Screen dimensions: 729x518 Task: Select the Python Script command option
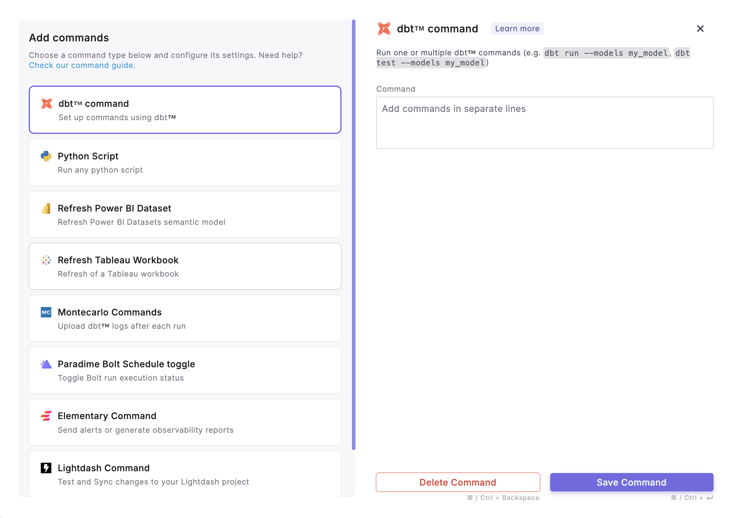click(185, 163)
